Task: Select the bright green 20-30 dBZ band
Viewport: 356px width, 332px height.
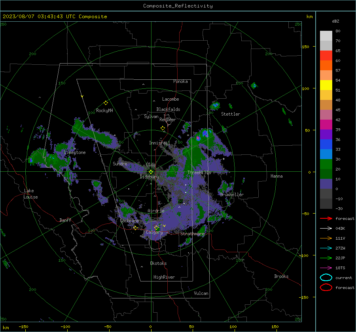Action: pyautogui.click(x=326, y=164)
